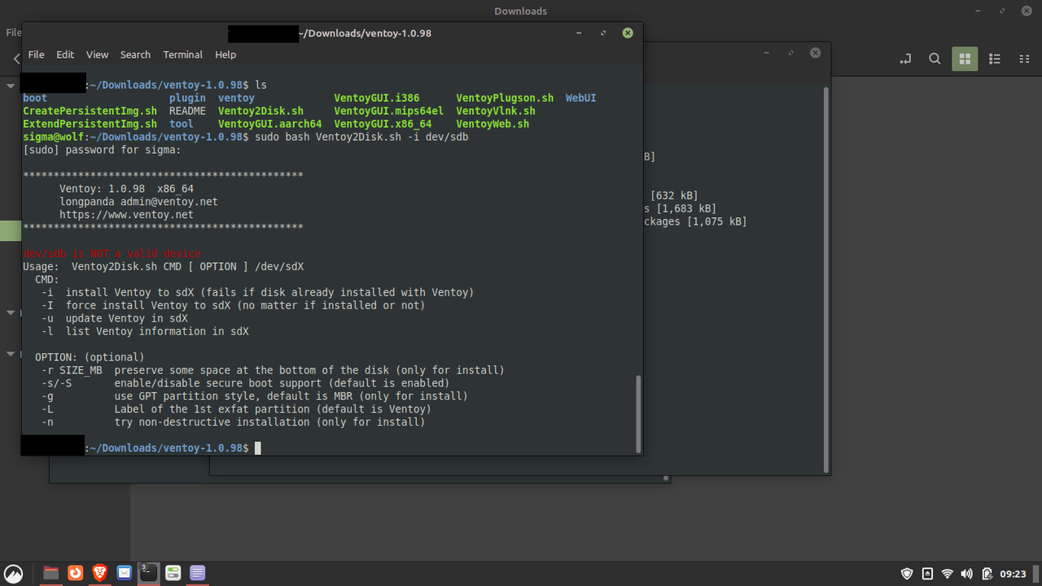Launch Brave browser from the panel
1042x586 pixels.
[x=99, y=573]
